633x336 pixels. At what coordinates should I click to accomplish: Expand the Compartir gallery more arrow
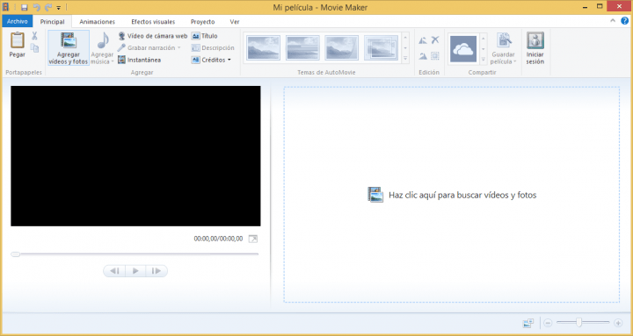pyautogui.click(x=484, y=60)
